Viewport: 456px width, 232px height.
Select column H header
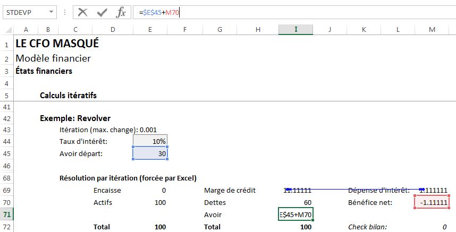tap(258, 29)
